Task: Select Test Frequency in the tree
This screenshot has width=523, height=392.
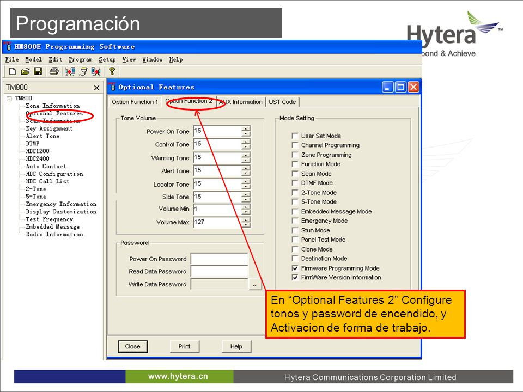Action: click(50, 219)
